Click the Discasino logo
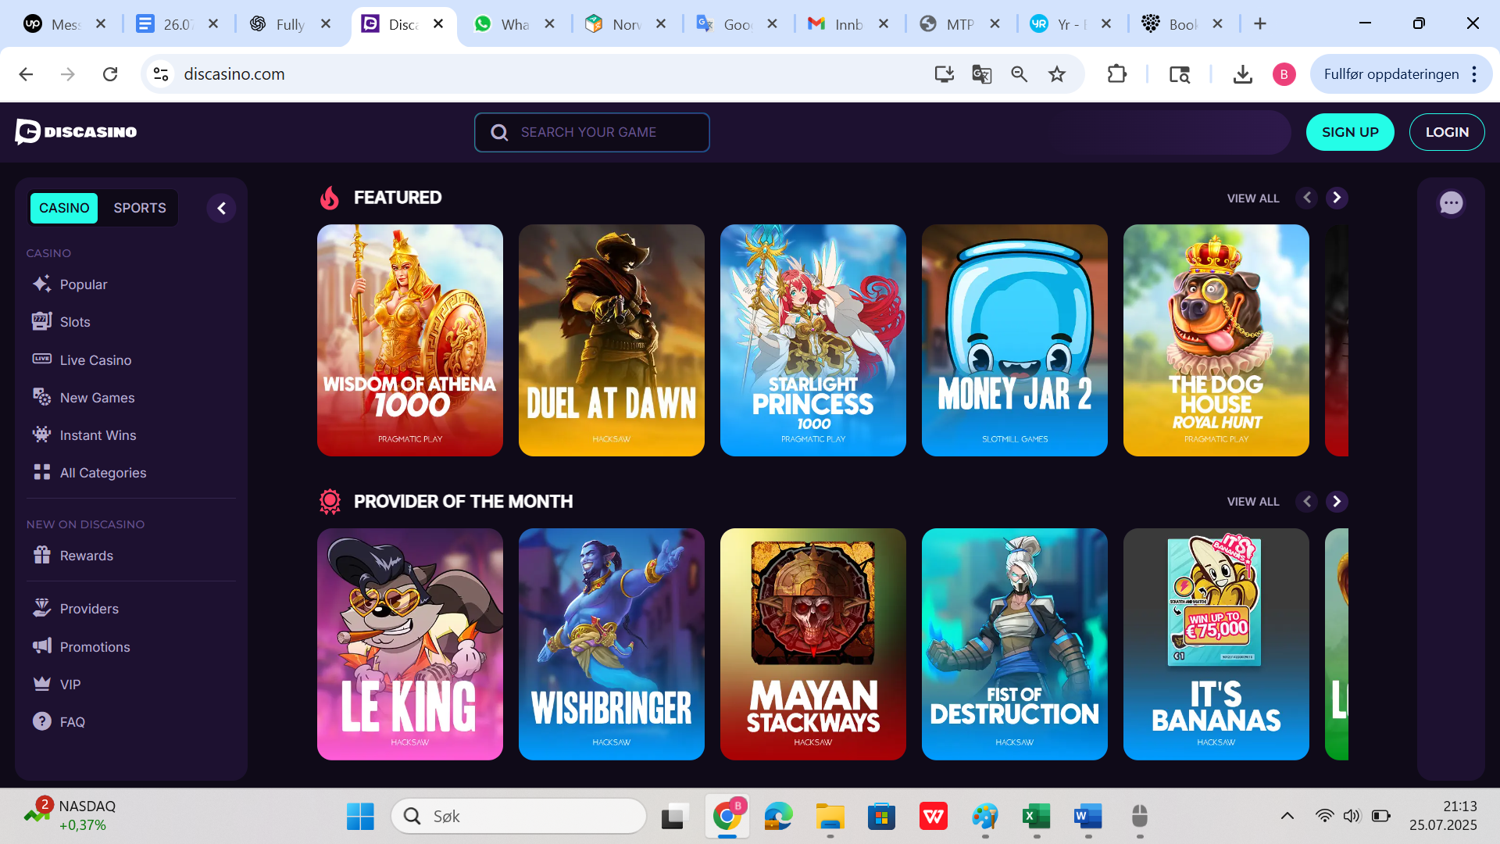Viewport: 1500px width, 844px height. [x=76, y=132]
